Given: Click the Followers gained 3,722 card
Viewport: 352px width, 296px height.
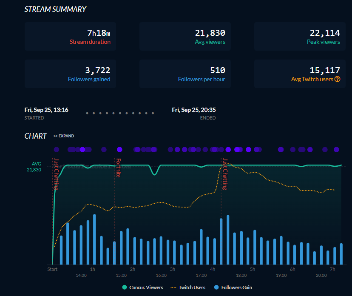Looking at the screenshot, I should click(70, 74).
